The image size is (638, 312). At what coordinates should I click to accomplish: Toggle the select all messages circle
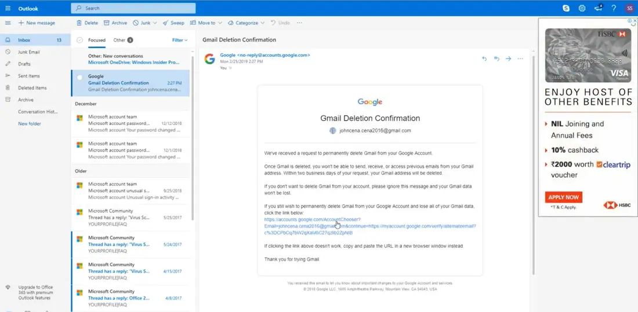pos(80,40)
